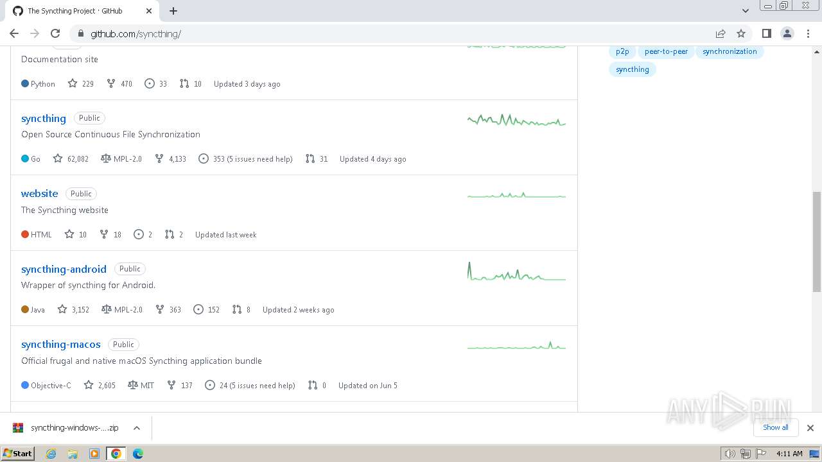The width and height of the screenshot is (822, 462).
Task: Open Microsoft Edge from taskbar
Action: click(x=137, y=454)
